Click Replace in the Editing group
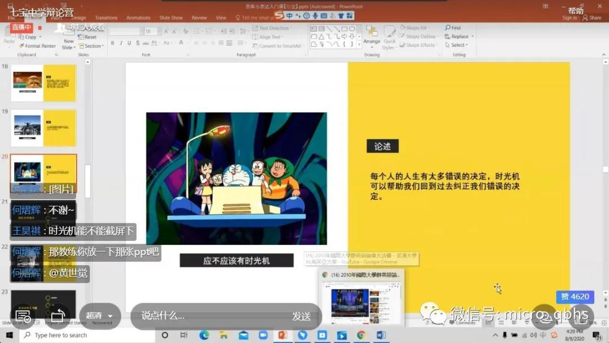Image resolution: width=609 pixels, height=343 pixels. (x=459, y=37)
